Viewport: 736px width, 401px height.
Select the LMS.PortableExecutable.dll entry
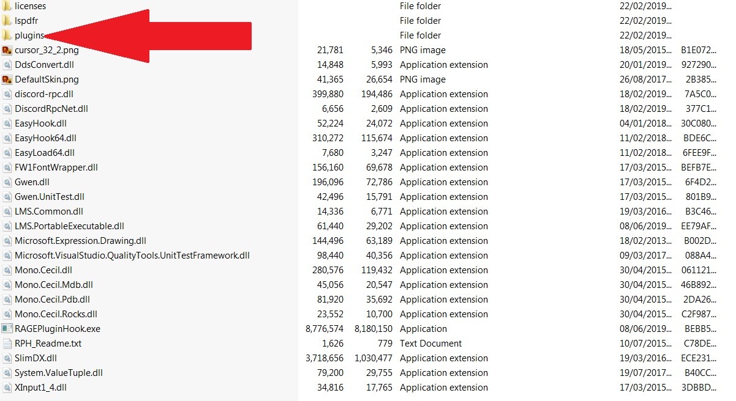click(x=69, y=226)
